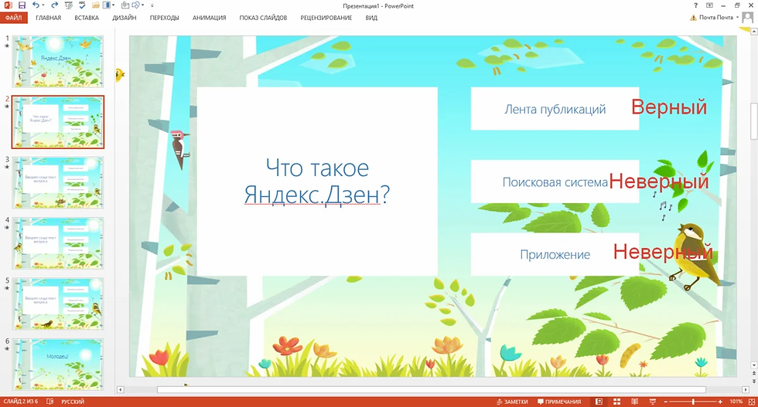Click the spell check book icon in status bar
The width and height of the screenshot is (758, 407).
[x=50, y=402]
